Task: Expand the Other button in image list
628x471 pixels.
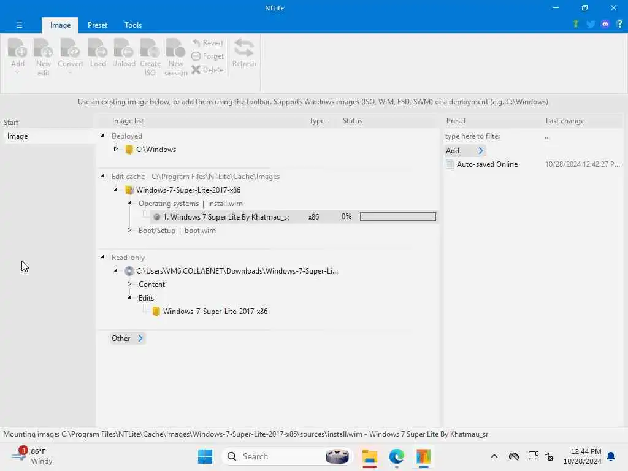Action: tap(128, 339)
